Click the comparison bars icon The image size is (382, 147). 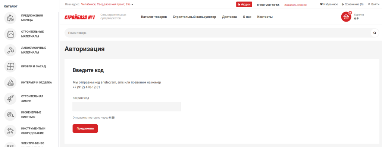pos(342,4)
